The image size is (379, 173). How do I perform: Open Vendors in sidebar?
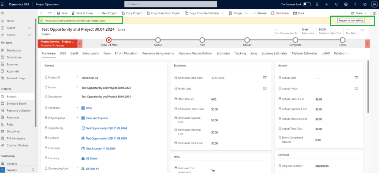coord(12,164)
